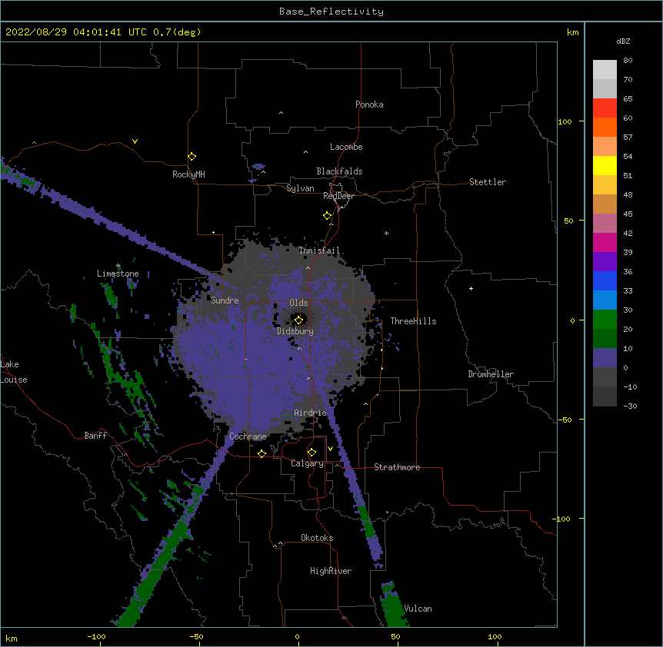Pick the purple 39-36 dBZ legend swatch
This screenshot has height=647, width=663.
(605, 262)
